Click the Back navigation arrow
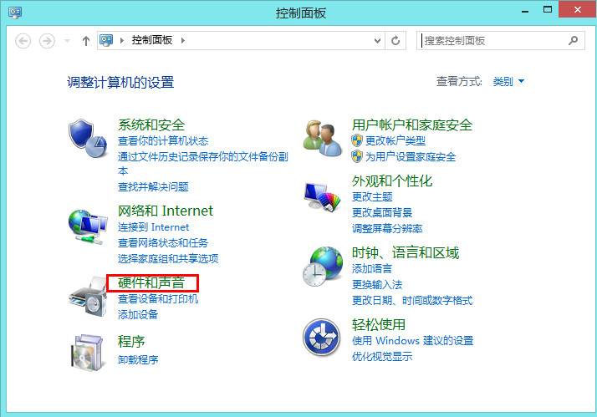Viewport: 597px width, 417px height. click(x=23, y=41)
